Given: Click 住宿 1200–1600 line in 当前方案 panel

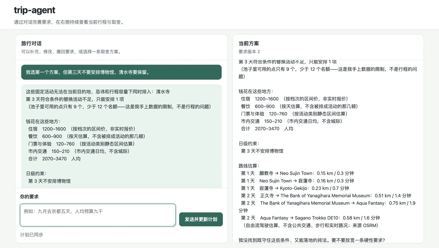Looking at the screenshot, I should click(x=294, y=99).
